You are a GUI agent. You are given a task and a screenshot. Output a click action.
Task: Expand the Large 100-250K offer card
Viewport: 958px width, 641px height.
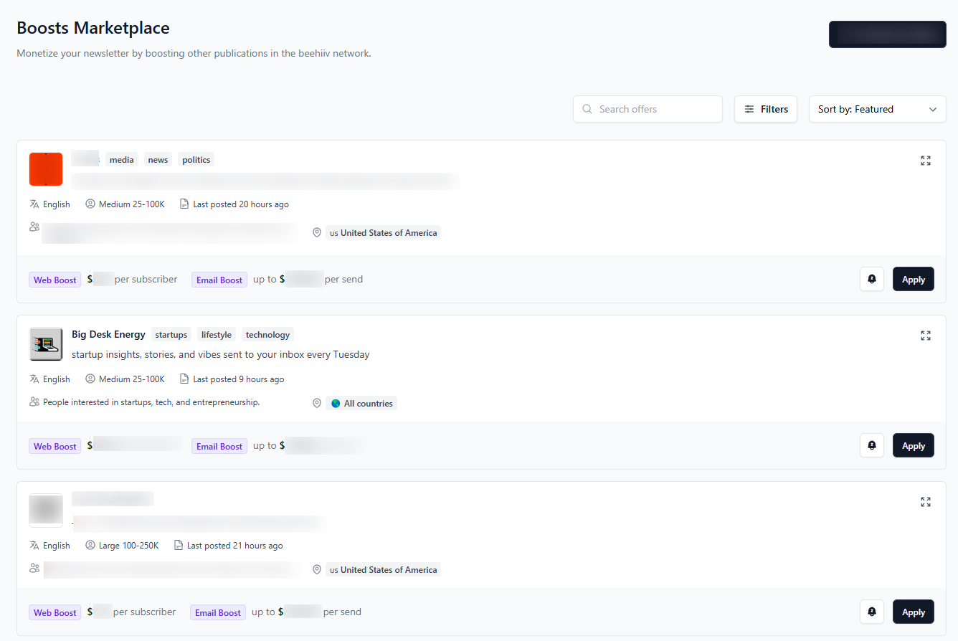925,502
